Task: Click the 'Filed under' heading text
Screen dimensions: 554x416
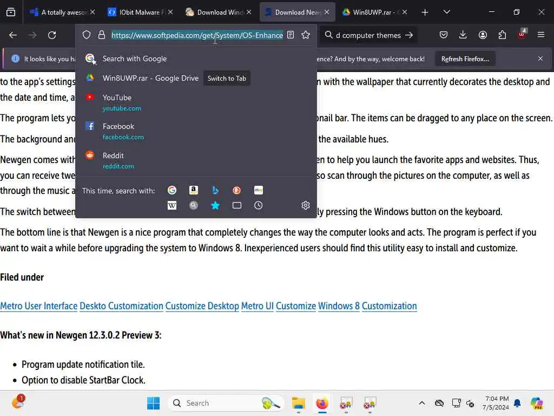Action: click(x=22, y=277)
